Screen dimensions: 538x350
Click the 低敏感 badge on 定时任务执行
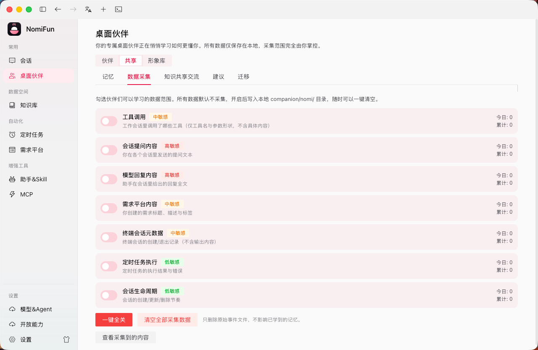172,262
